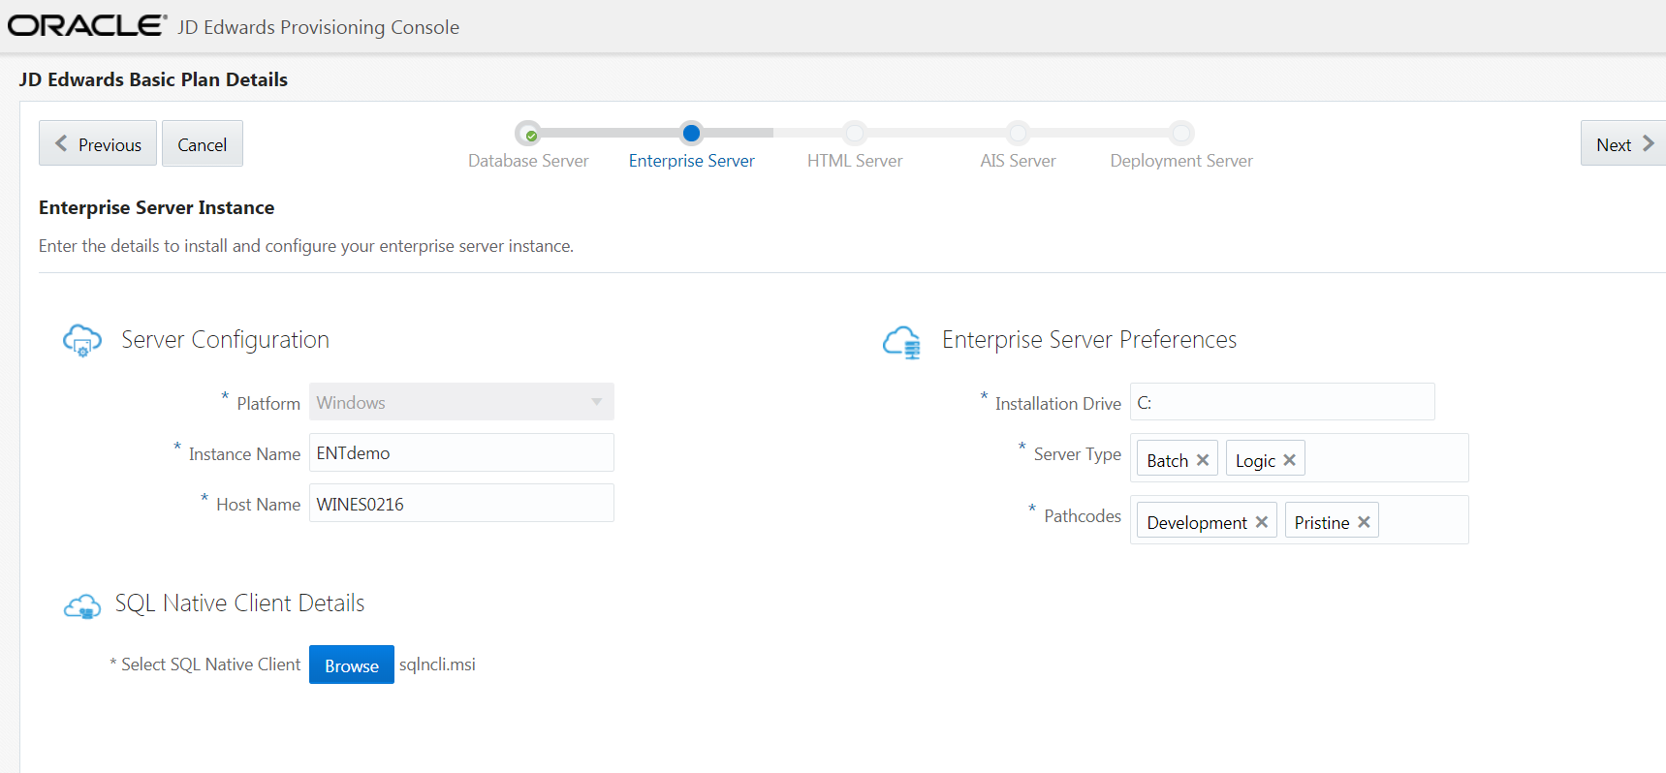Click the Next button
Viewport: 1666px width, 773px height.
pos(1623,143)
